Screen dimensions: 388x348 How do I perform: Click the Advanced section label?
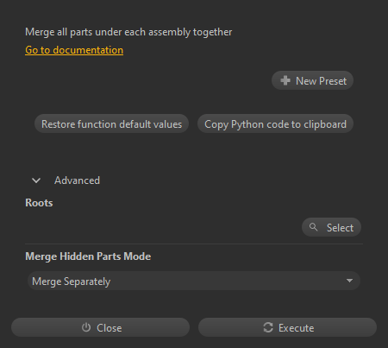click(x=77, y=180)
